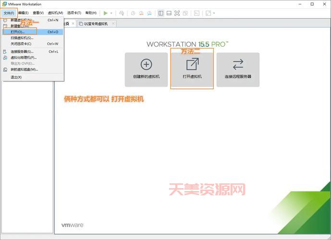
Task: Open the Snapshot Manager toolbar icon
Action: (x=149, y=13)
